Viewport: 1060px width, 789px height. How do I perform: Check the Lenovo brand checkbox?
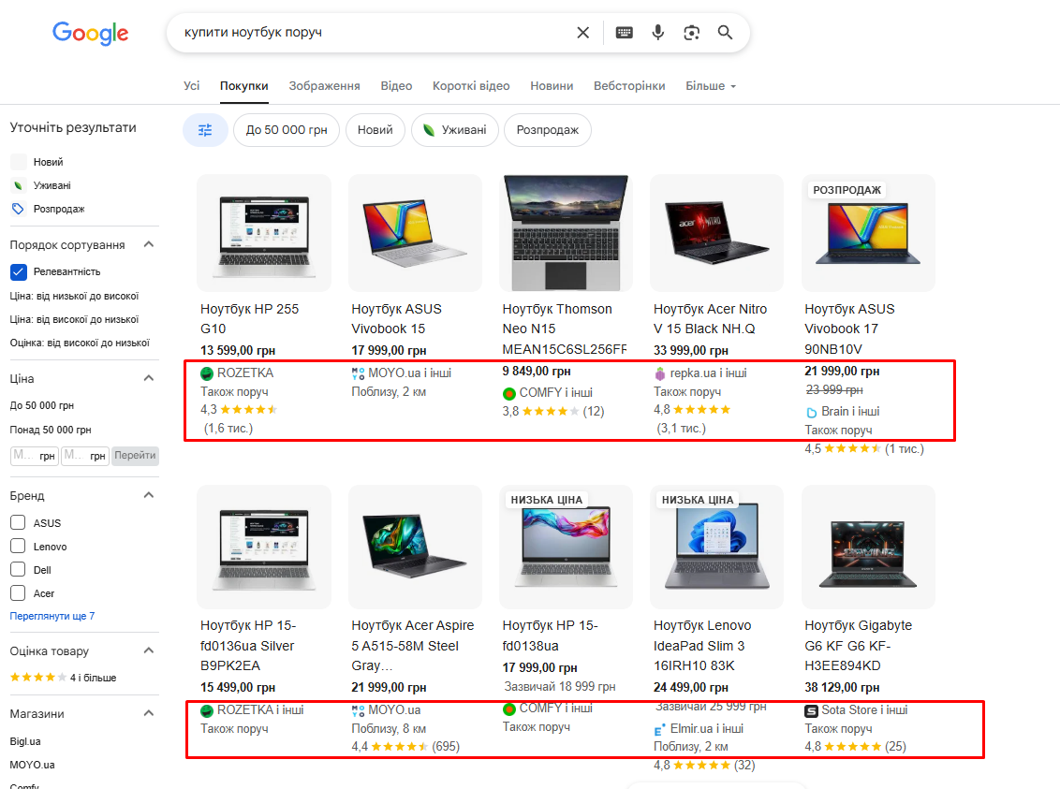coord(18,547)
